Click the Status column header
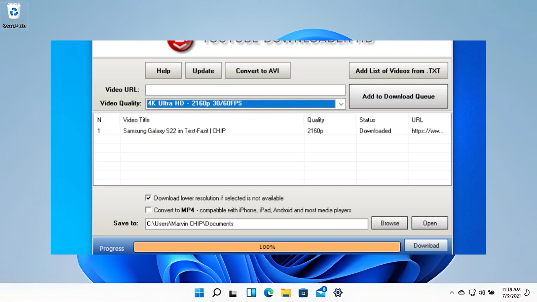The width and height of the screenshot is (537, 302). pyautogui.click(x=382, y=120)
